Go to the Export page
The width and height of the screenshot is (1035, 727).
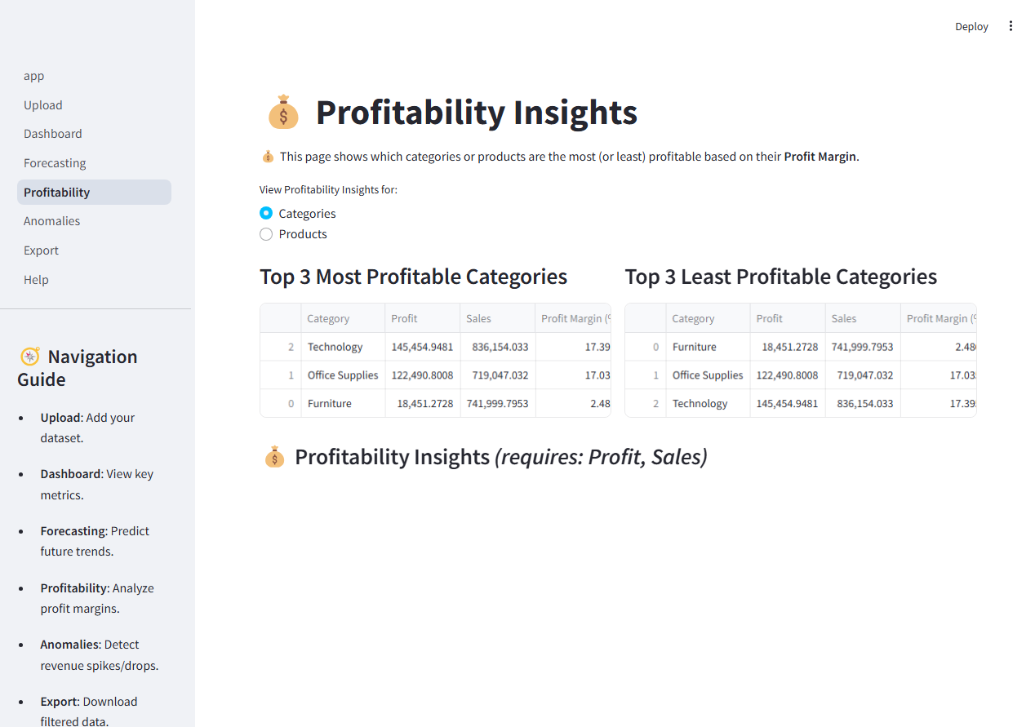(x=41, y=250)
